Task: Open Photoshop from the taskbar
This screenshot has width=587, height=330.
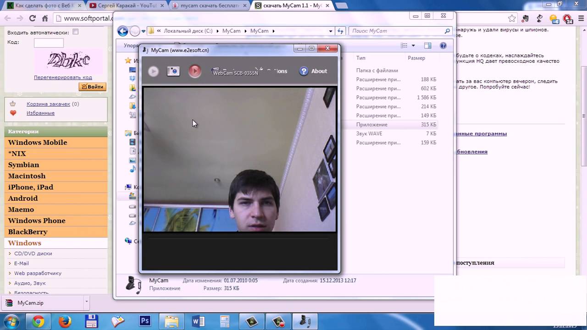Action: click(145, 321)
